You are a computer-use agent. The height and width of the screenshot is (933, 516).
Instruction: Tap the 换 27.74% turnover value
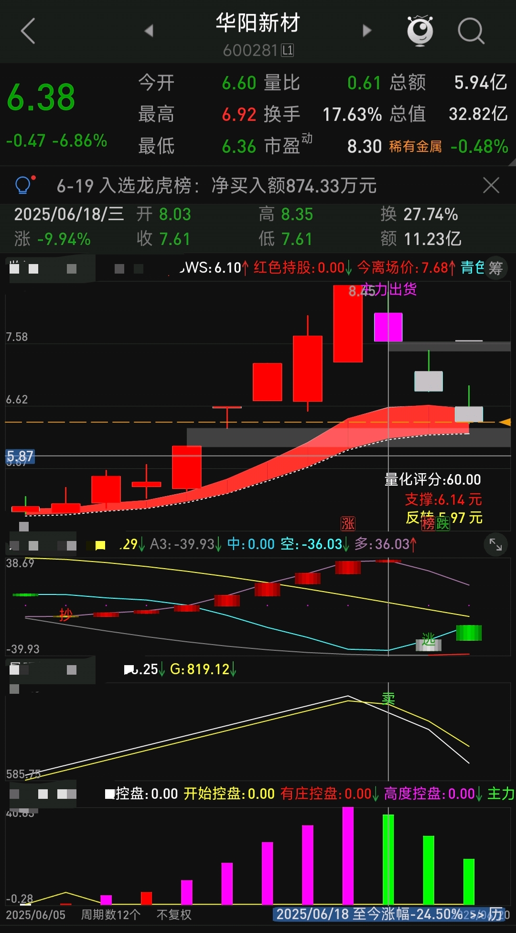(419, 214)
